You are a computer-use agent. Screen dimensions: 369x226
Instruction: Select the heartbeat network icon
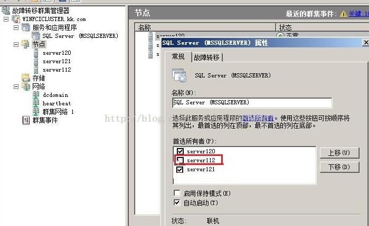coord(36,103)
